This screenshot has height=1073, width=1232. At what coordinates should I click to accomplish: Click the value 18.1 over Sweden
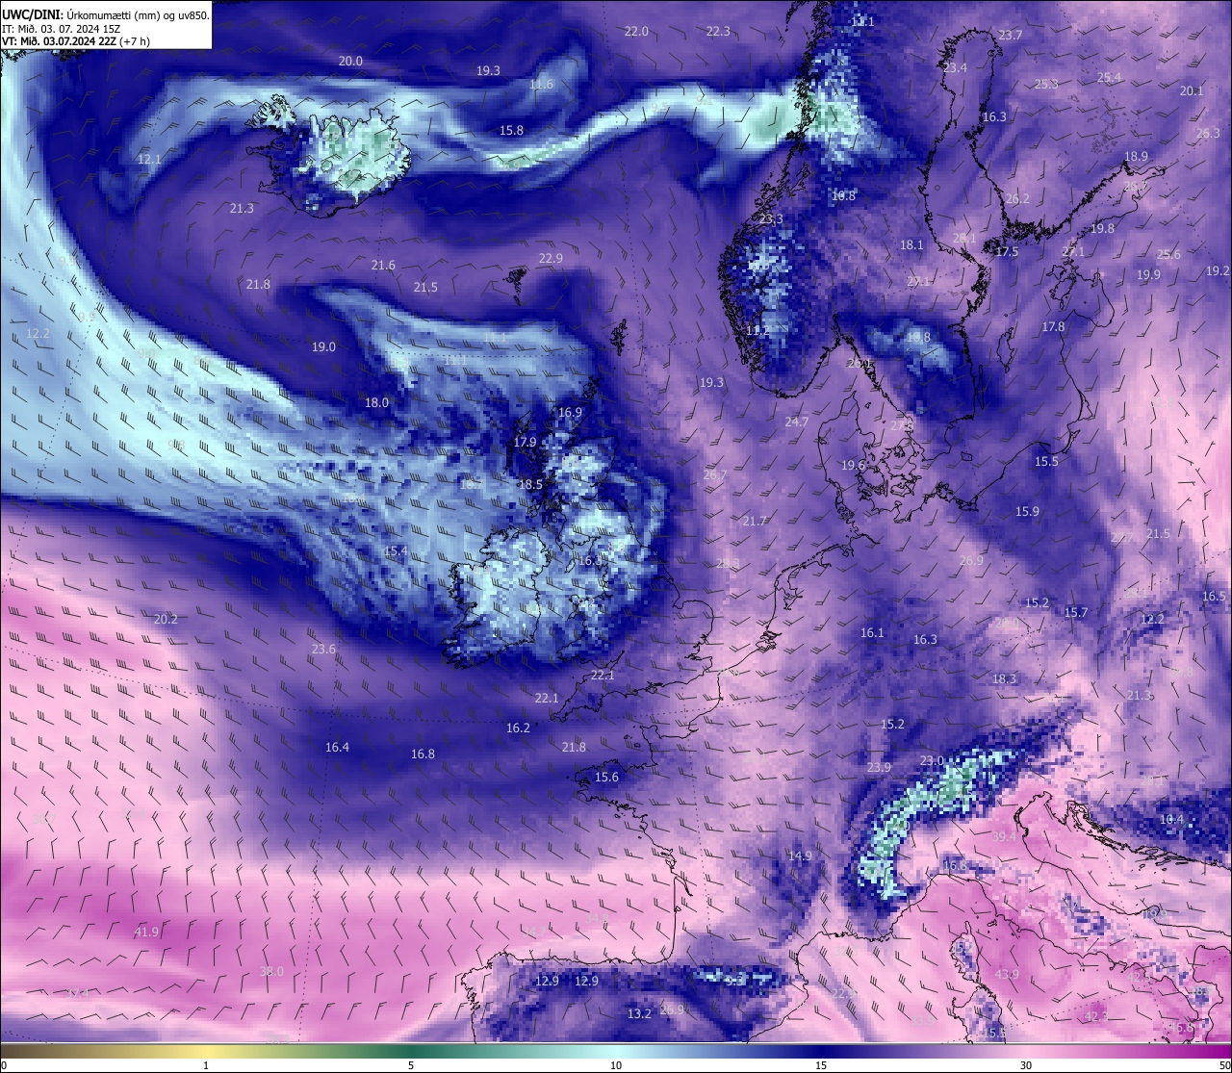pos(911,244)
